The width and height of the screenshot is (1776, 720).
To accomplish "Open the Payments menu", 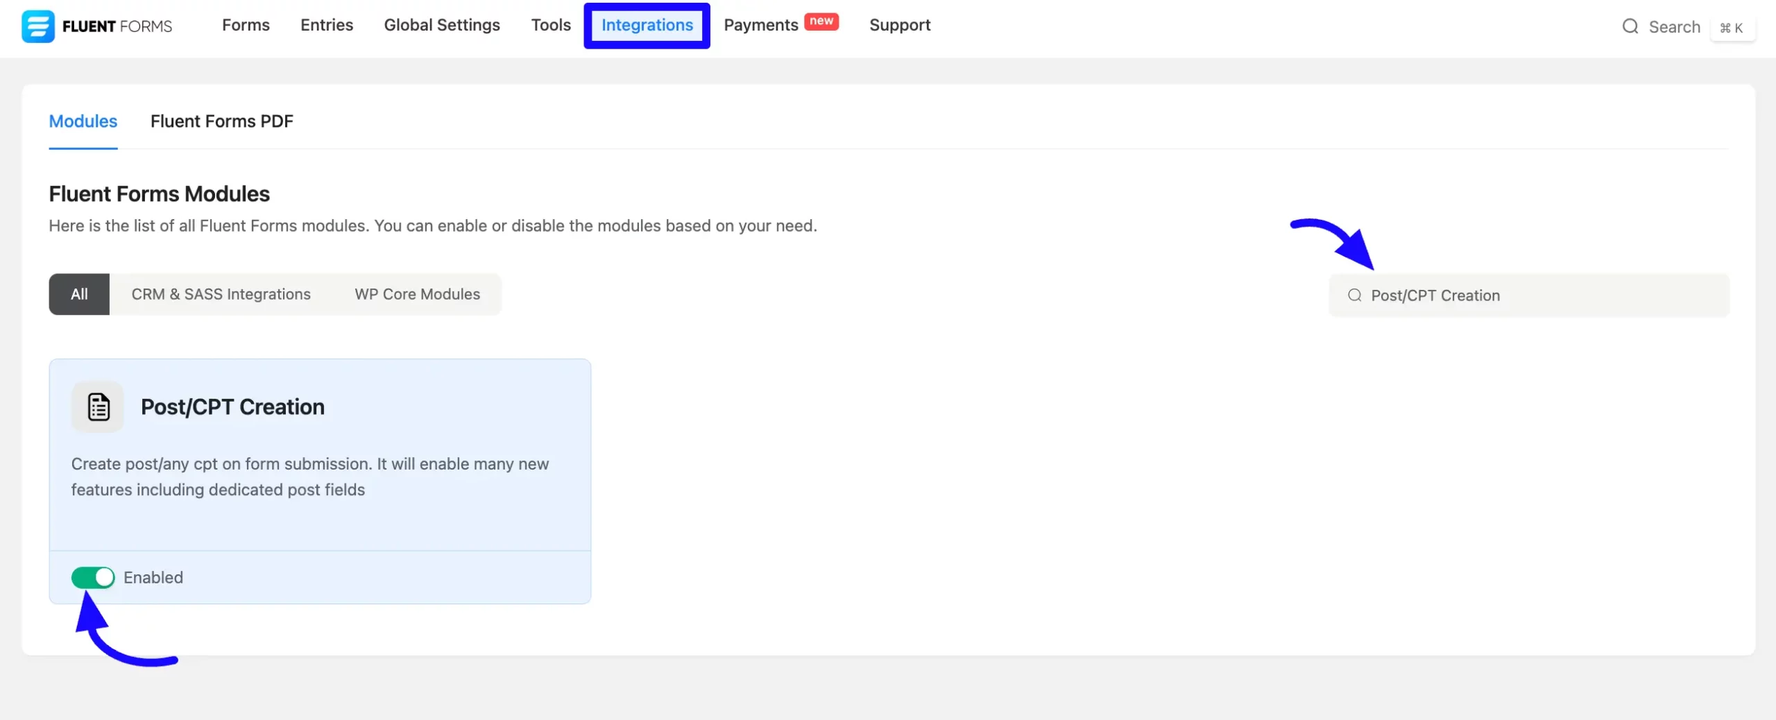I will point(761,25).
